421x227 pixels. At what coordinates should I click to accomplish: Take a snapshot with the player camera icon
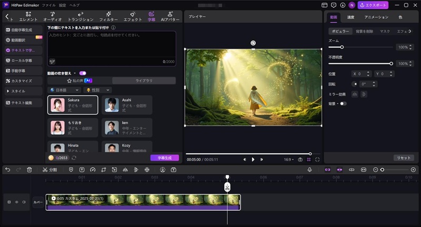(300, 159)
